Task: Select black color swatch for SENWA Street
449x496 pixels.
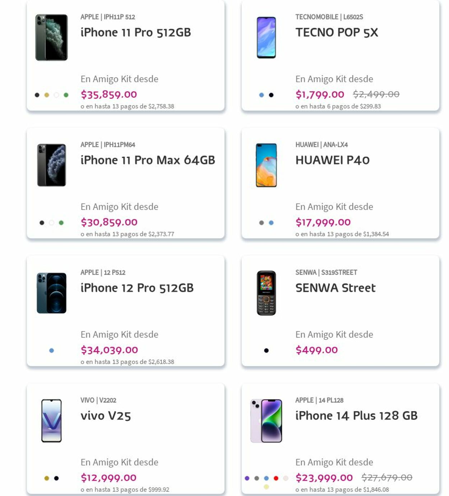Action: pos(266,351)
